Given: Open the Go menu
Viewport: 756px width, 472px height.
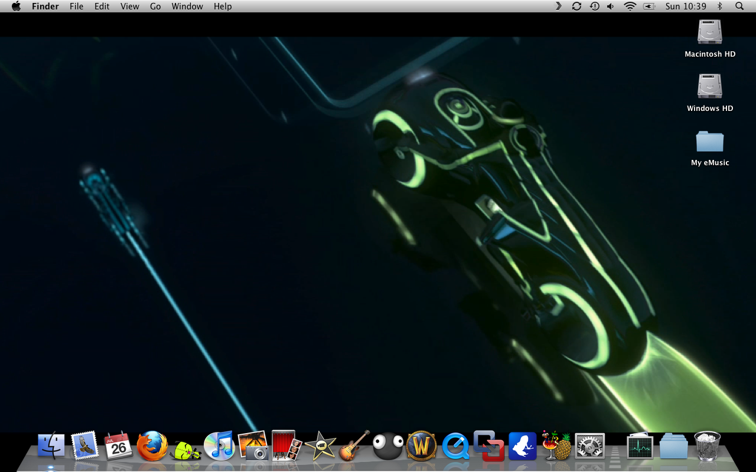Looking at the screenshot, I should (x=155, y=6).
